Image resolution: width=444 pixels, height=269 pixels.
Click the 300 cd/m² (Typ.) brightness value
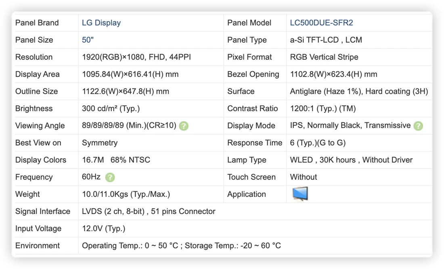coord(111,108)
